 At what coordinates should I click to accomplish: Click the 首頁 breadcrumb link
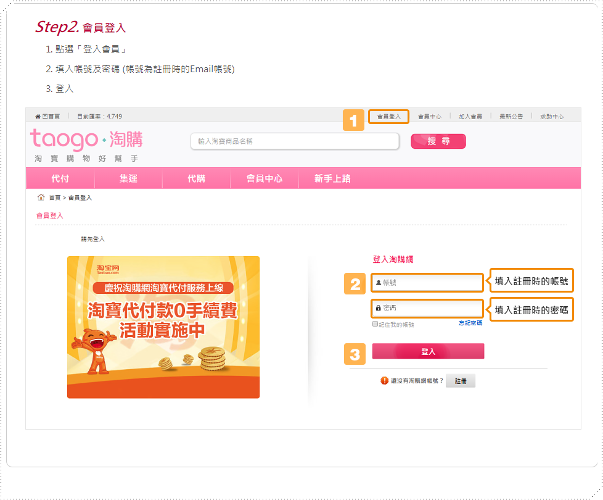55,198
